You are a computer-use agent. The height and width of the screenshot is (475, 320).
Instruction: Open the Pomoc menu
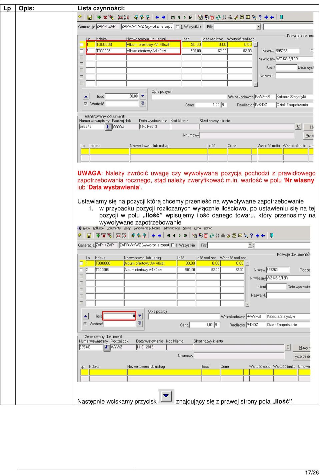click(208, 228)
